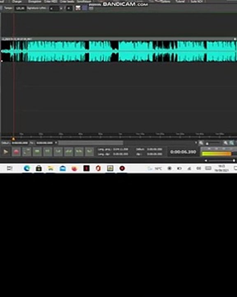Click the transport button right of Record
This screenshot has height=297, width=237.
[x=27, y=152]
